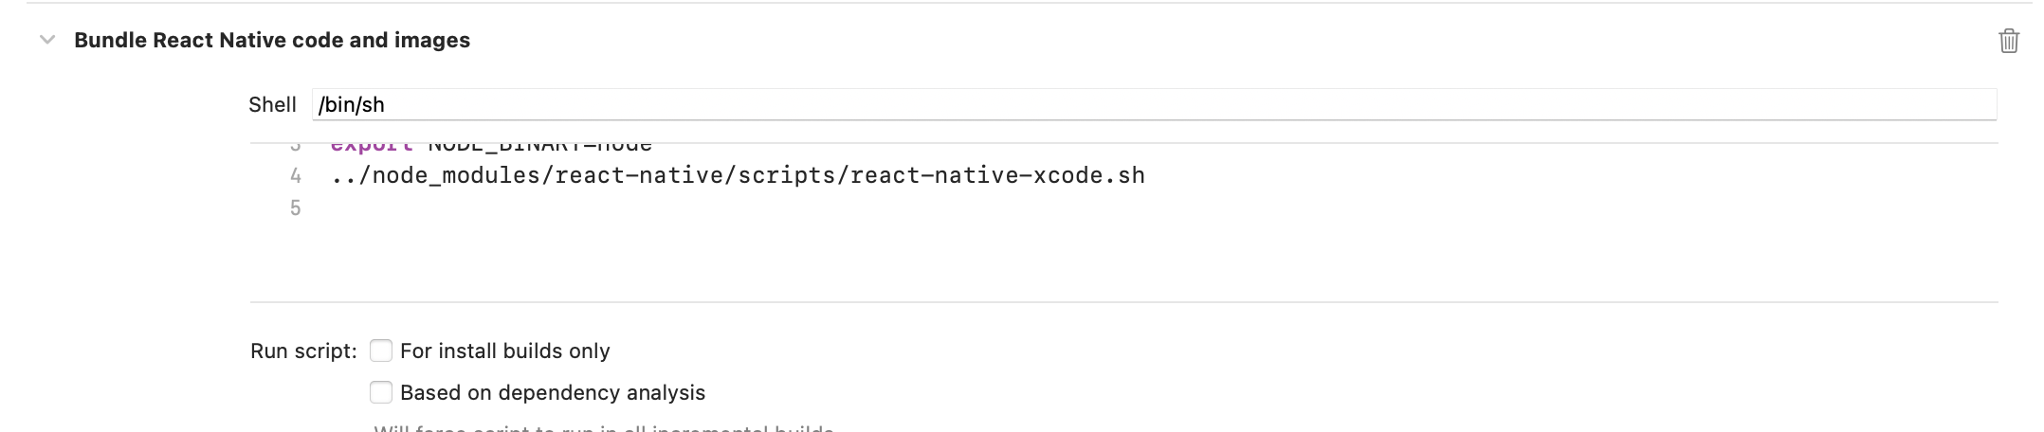Click the line number 4 gutter
Image resolution: width=2044 pixels, height=432 pixels.
(x=296, y=176)
